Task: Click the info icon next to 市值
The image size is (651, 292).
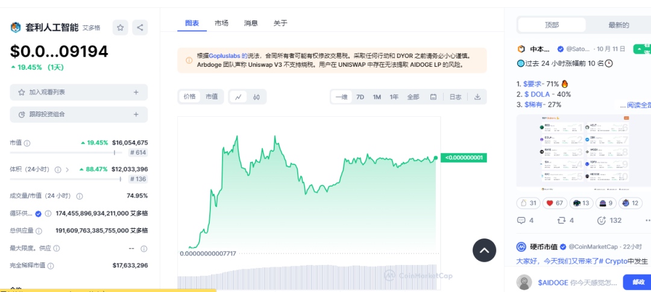Action: coord(27,143)
